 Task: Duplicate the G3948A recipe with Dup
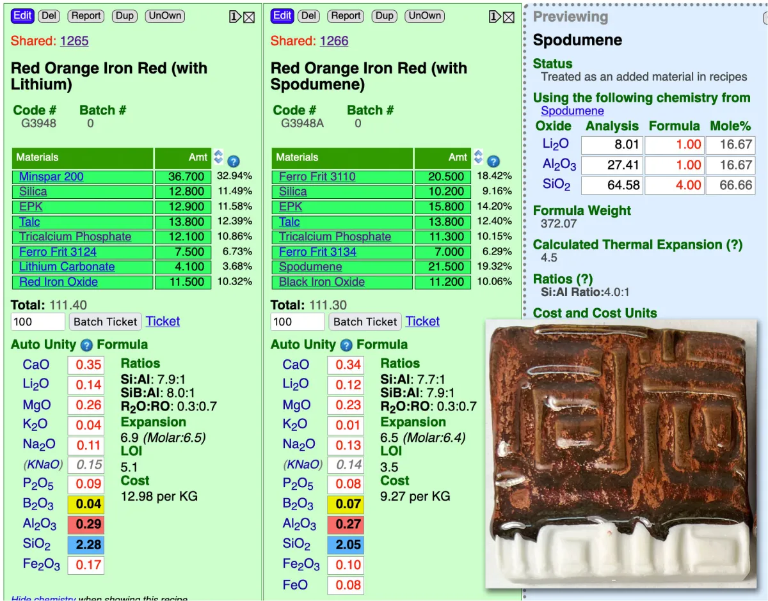click(385, 16)
